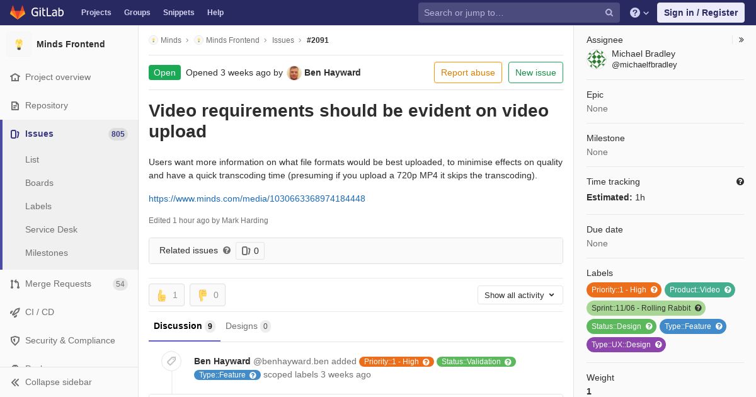Open the Show all activity dropdown

(x=520, y=295)
